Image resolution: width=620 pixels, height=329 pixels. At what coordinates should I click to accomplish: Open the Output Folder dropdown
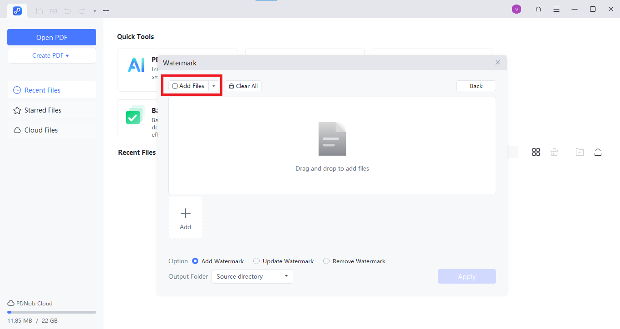tap(252, 276)
